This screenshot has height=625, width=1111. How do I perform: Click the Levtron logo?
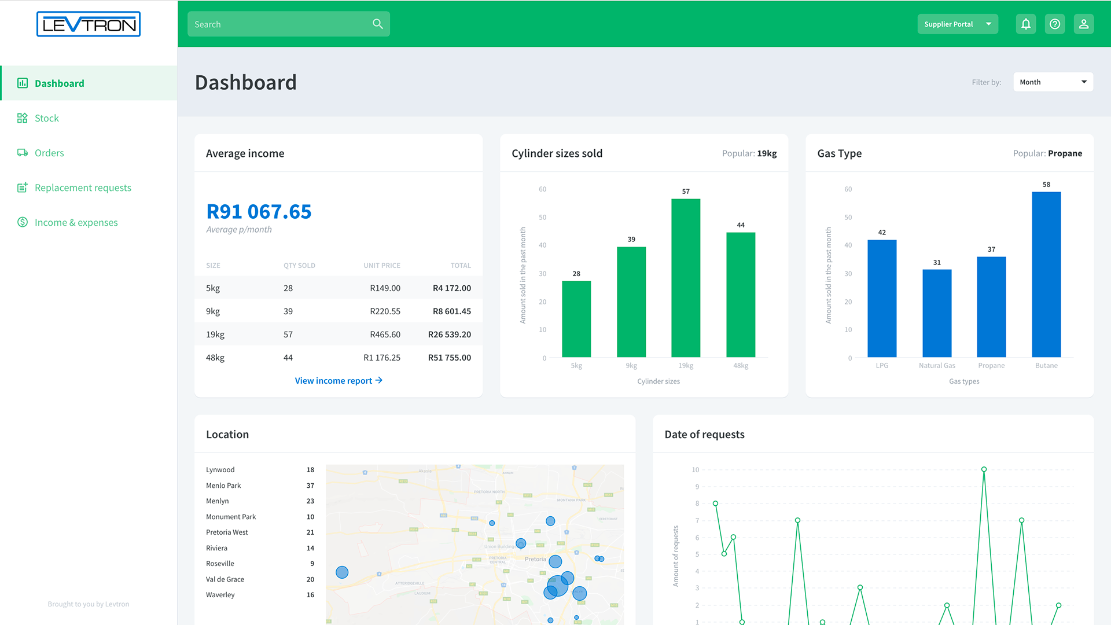click(x=89, y=24)
